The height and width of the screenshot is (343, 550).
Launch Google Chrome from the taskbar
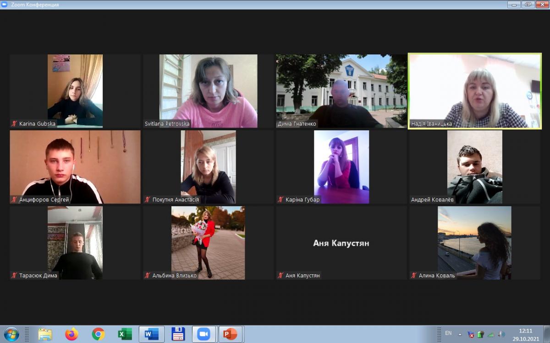pos(98,334)
